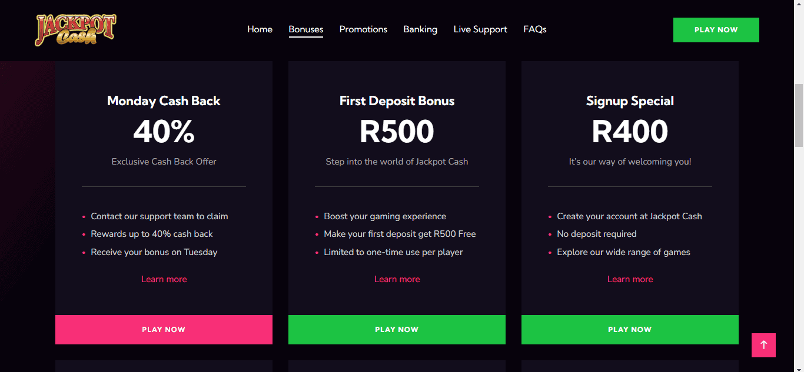
Task: Go to the Banking section
Action: (420, 29)
